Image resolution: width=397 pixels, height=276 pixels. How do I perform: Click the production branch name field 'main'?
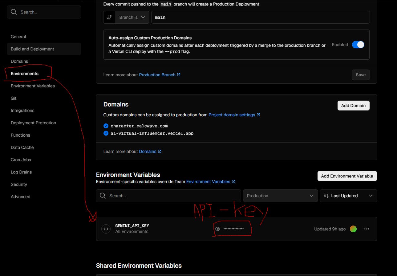point(260,17)
